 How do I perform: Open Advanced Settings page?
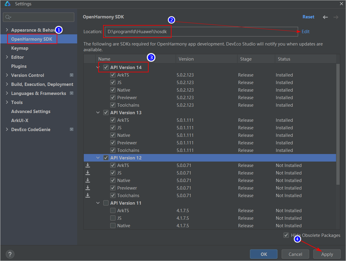(x=31, y=112)
